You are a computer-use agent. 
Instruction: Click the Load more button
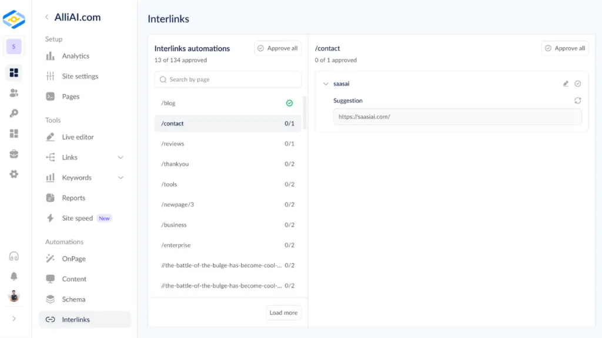point(283,313)
